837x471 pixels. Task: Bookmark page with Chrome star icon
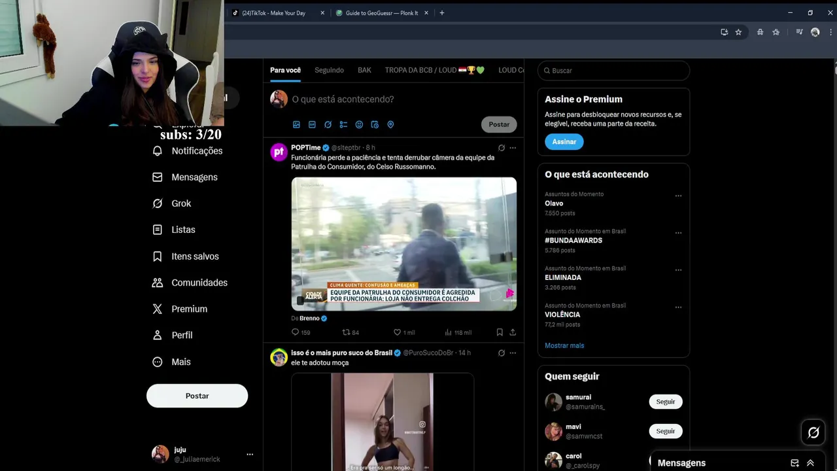(738, 32)
